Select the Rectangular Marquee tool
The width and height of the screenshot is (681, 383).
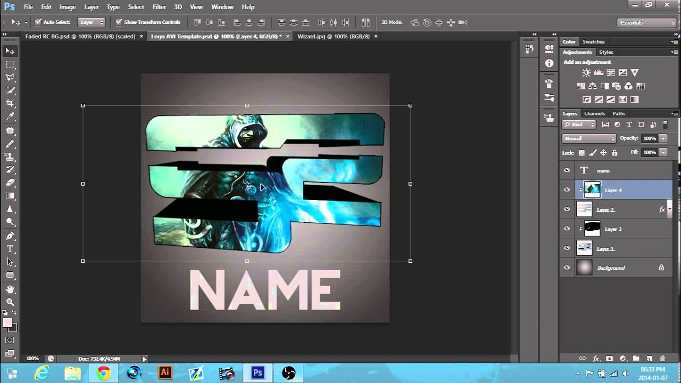tap(10, 64)
